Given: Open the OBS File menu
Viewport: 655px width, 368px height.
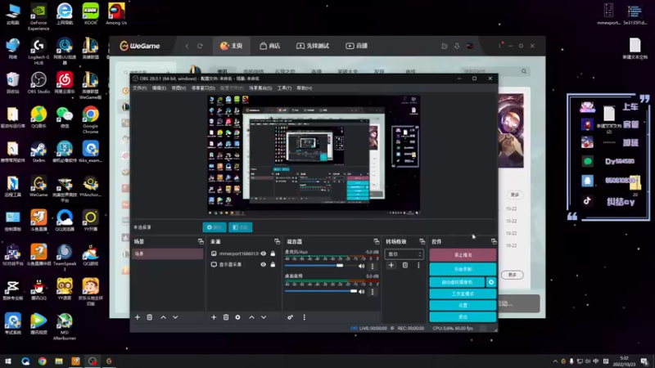Looking at the screenshot, I should [x=139, y=88].
